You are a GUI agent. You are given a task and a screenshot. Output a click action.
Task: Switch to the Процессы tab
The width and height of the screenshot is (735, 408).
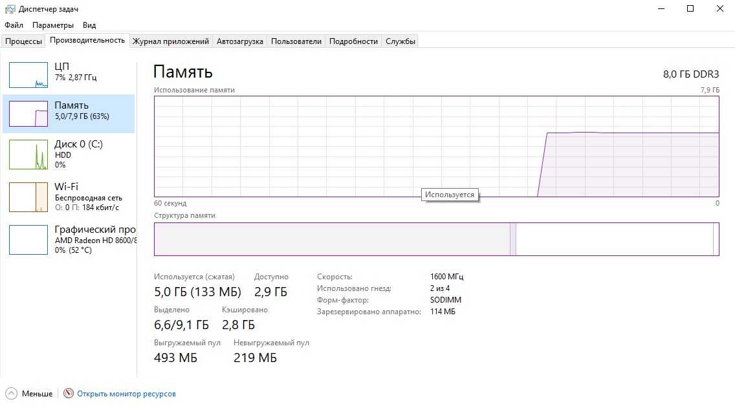coord(24,41)
